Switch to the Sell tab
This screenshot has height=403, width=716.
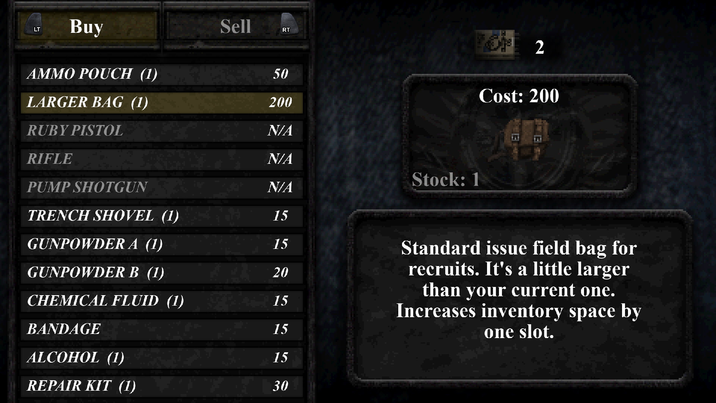coord(236,26)
